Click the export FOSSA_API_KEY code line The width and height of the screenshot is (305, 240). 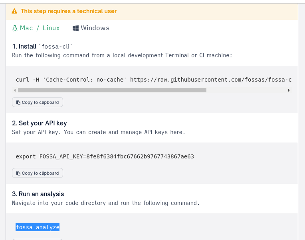pos(105,156)
